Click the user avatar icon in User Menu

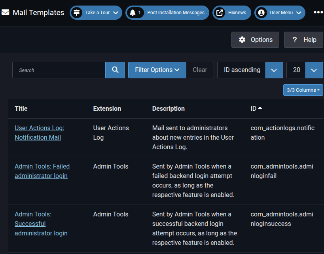261,12
